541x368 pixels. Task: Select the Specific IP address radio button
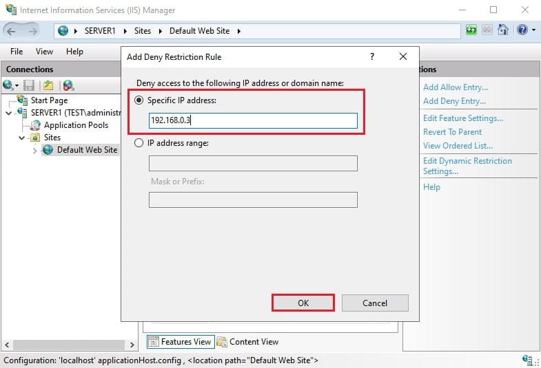(x=139, y=100)
